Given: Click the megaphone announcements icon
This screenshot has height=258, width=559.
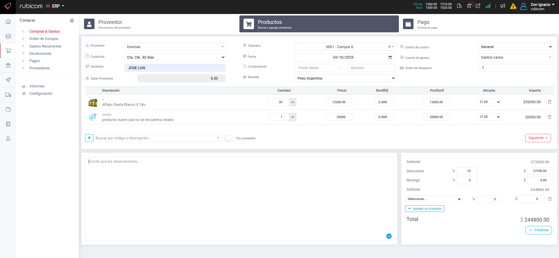Looking at the screenshot, I should click(x=503, y=6).
